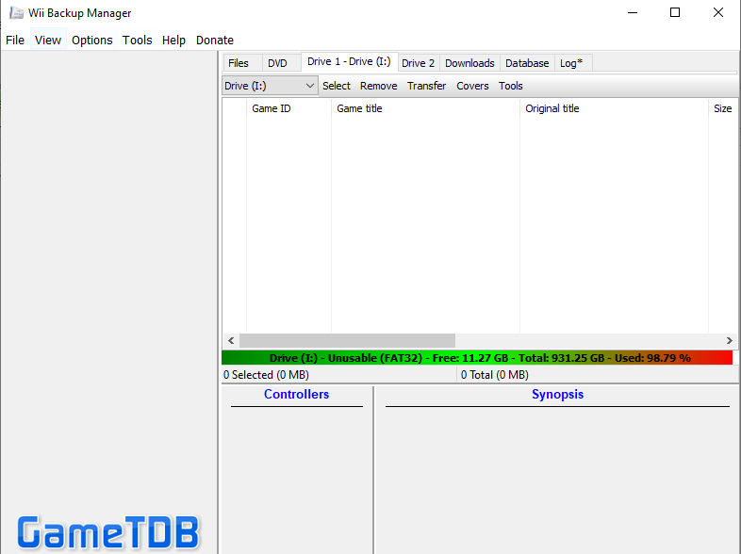Viewport: 741px width, 554px height.
Task: Open the File menu
Action: [x=15, y=41]
